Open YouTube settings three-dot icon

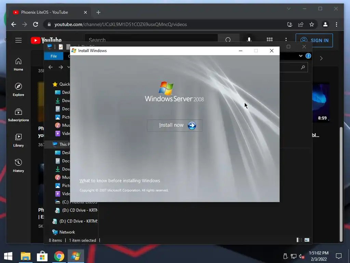coord(286,39)
